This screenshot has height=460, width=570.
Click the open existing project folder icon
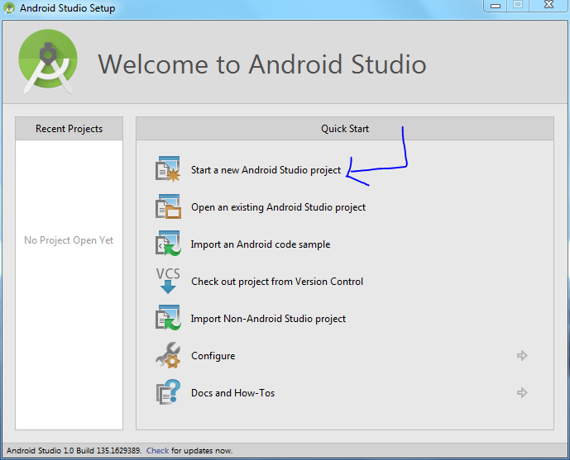(168, 206)
